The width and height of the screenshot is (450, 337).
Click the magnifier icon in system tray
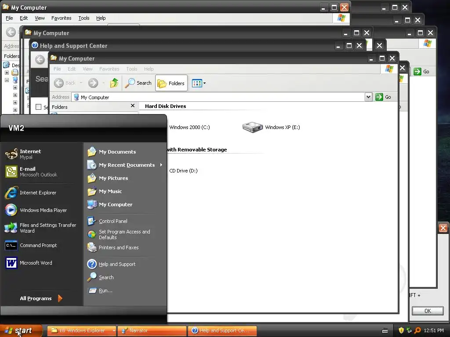point(417,330)
